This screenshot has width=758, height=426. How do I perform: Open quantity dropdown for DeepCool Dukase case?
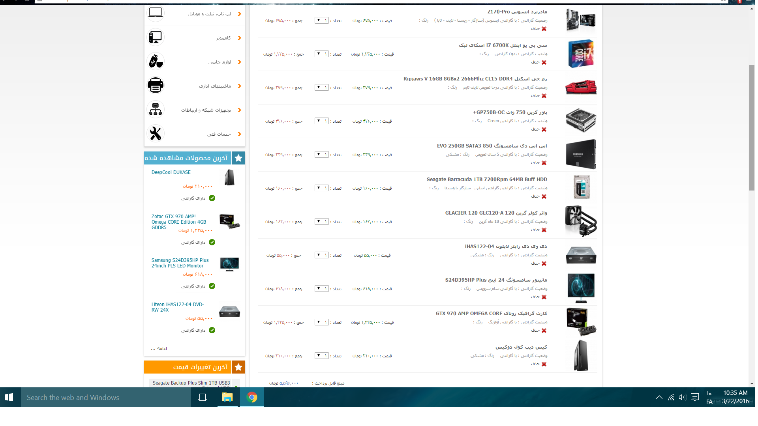[x=322, y=356]
